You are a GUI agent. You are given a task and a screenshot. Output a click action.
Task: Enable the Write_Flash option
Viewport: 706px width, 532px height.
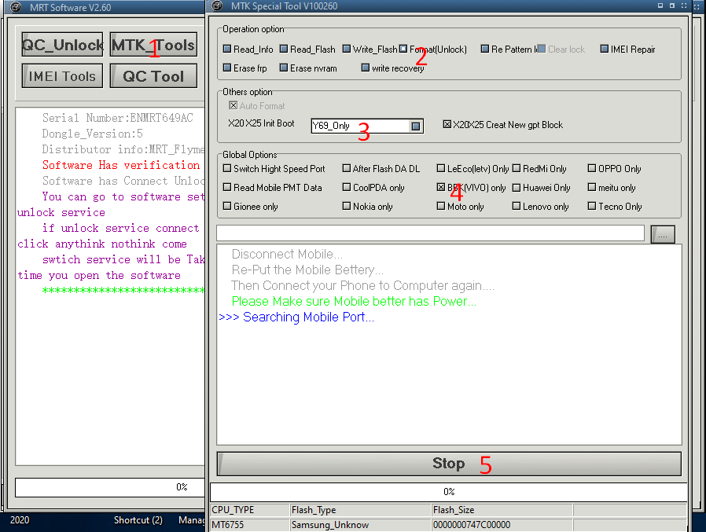370,49
